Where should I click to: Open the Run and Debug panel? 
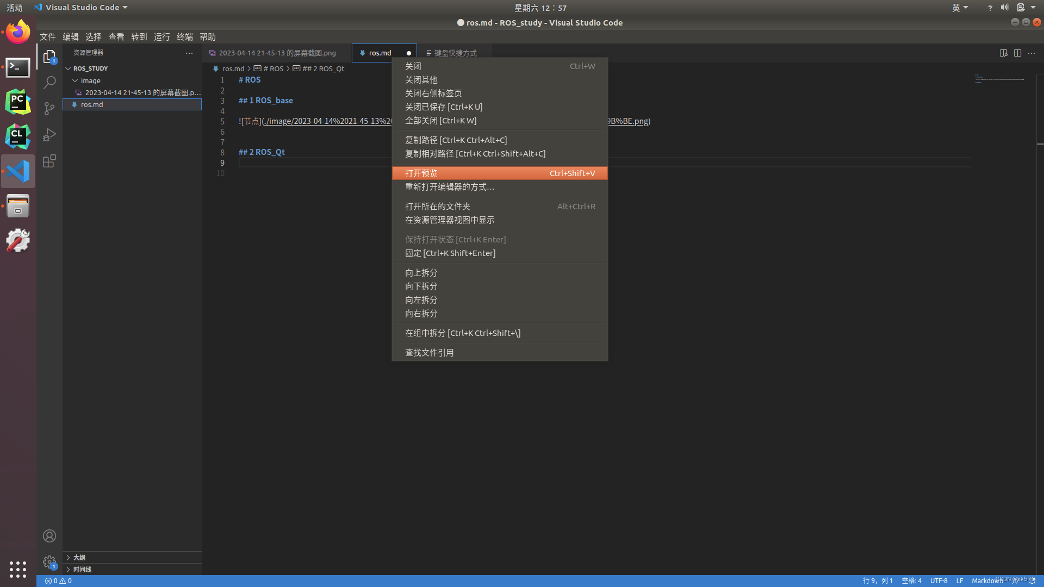click(x=49, y=135)
